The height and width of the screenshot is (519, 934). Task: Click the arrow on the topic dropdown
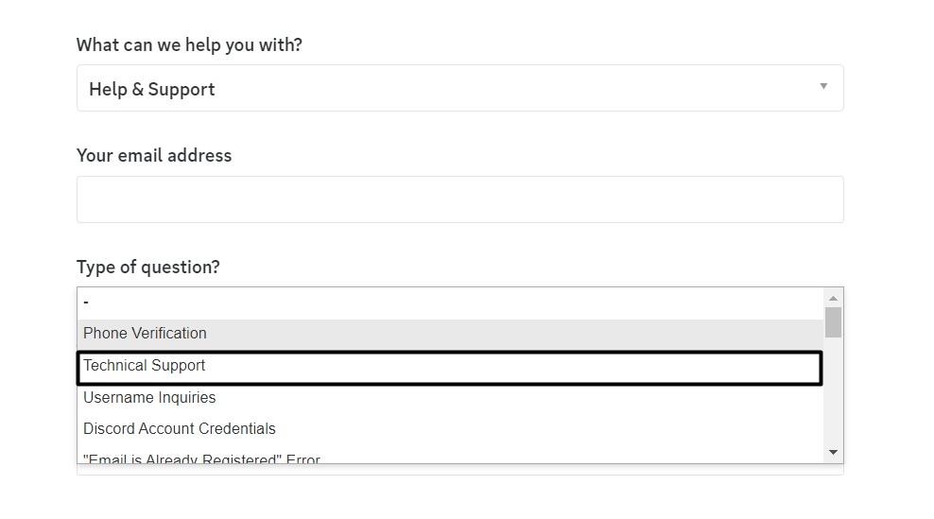click(823, 87)
